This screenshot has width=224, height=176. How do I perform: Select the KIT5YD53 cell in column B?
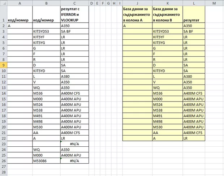coord(46,31)
